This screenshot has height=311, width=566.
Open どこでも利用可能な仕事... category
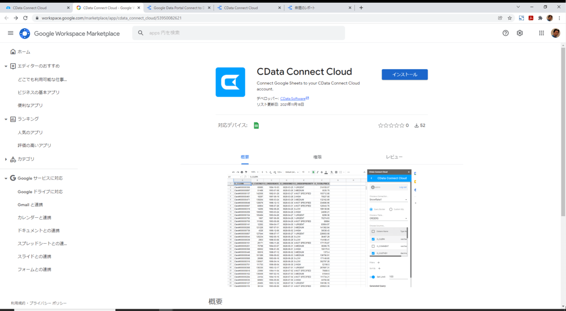point(42,80)
